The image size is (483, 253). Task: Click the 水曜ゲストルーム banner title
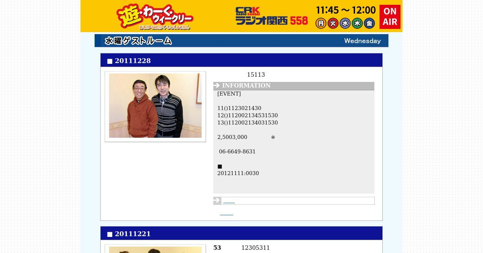coord(138,41)
